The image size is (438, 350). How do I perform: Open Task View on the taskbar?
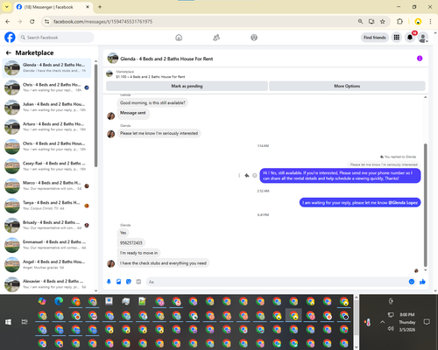tap(25, 322)
